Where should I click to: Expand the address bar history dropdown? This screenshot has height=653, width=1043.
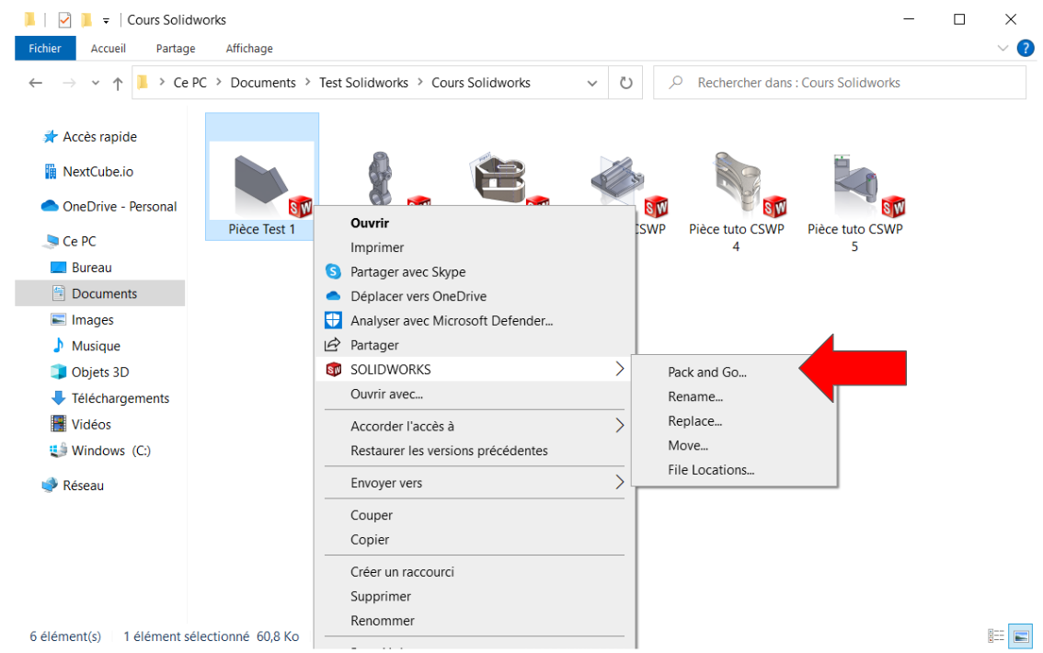pos(592,83)
